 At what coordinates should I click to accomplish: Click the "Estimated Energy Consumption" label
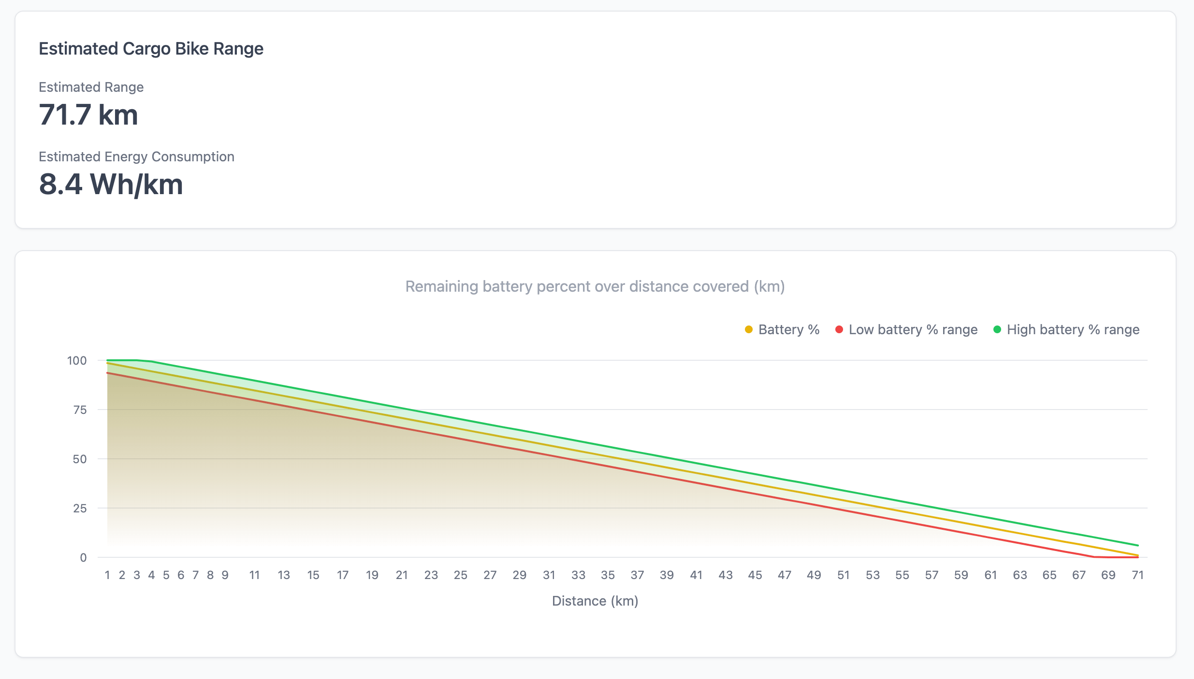pos(136,156)
